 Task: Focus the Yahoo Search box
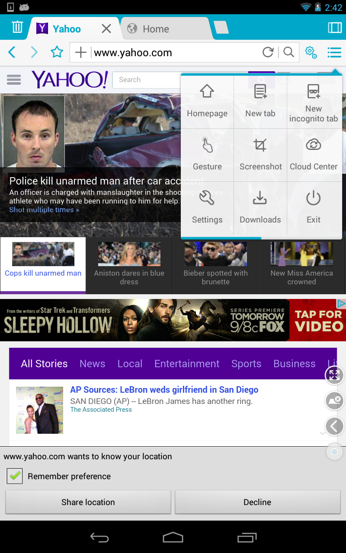(146, 80)
